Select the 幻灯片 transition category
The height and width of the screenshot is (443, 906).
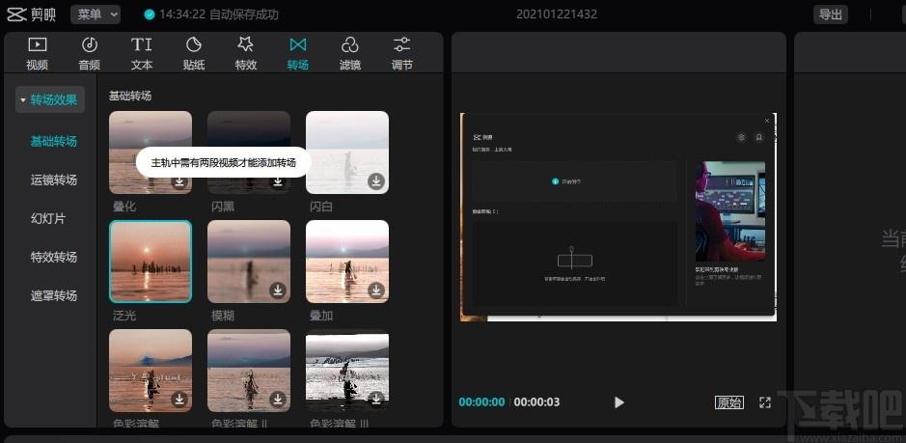coord(48,219)
